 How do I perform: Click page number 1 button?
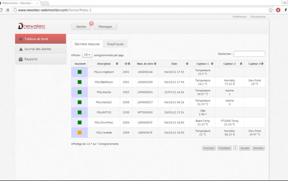[235, 148]
